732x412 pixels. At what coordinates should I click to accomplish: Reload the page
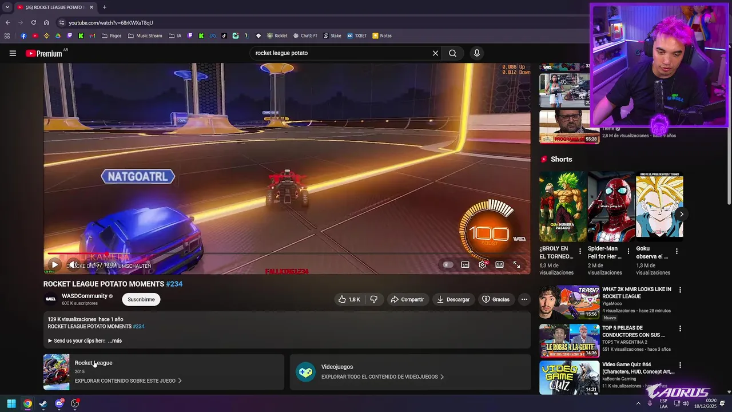click(33, 23)
